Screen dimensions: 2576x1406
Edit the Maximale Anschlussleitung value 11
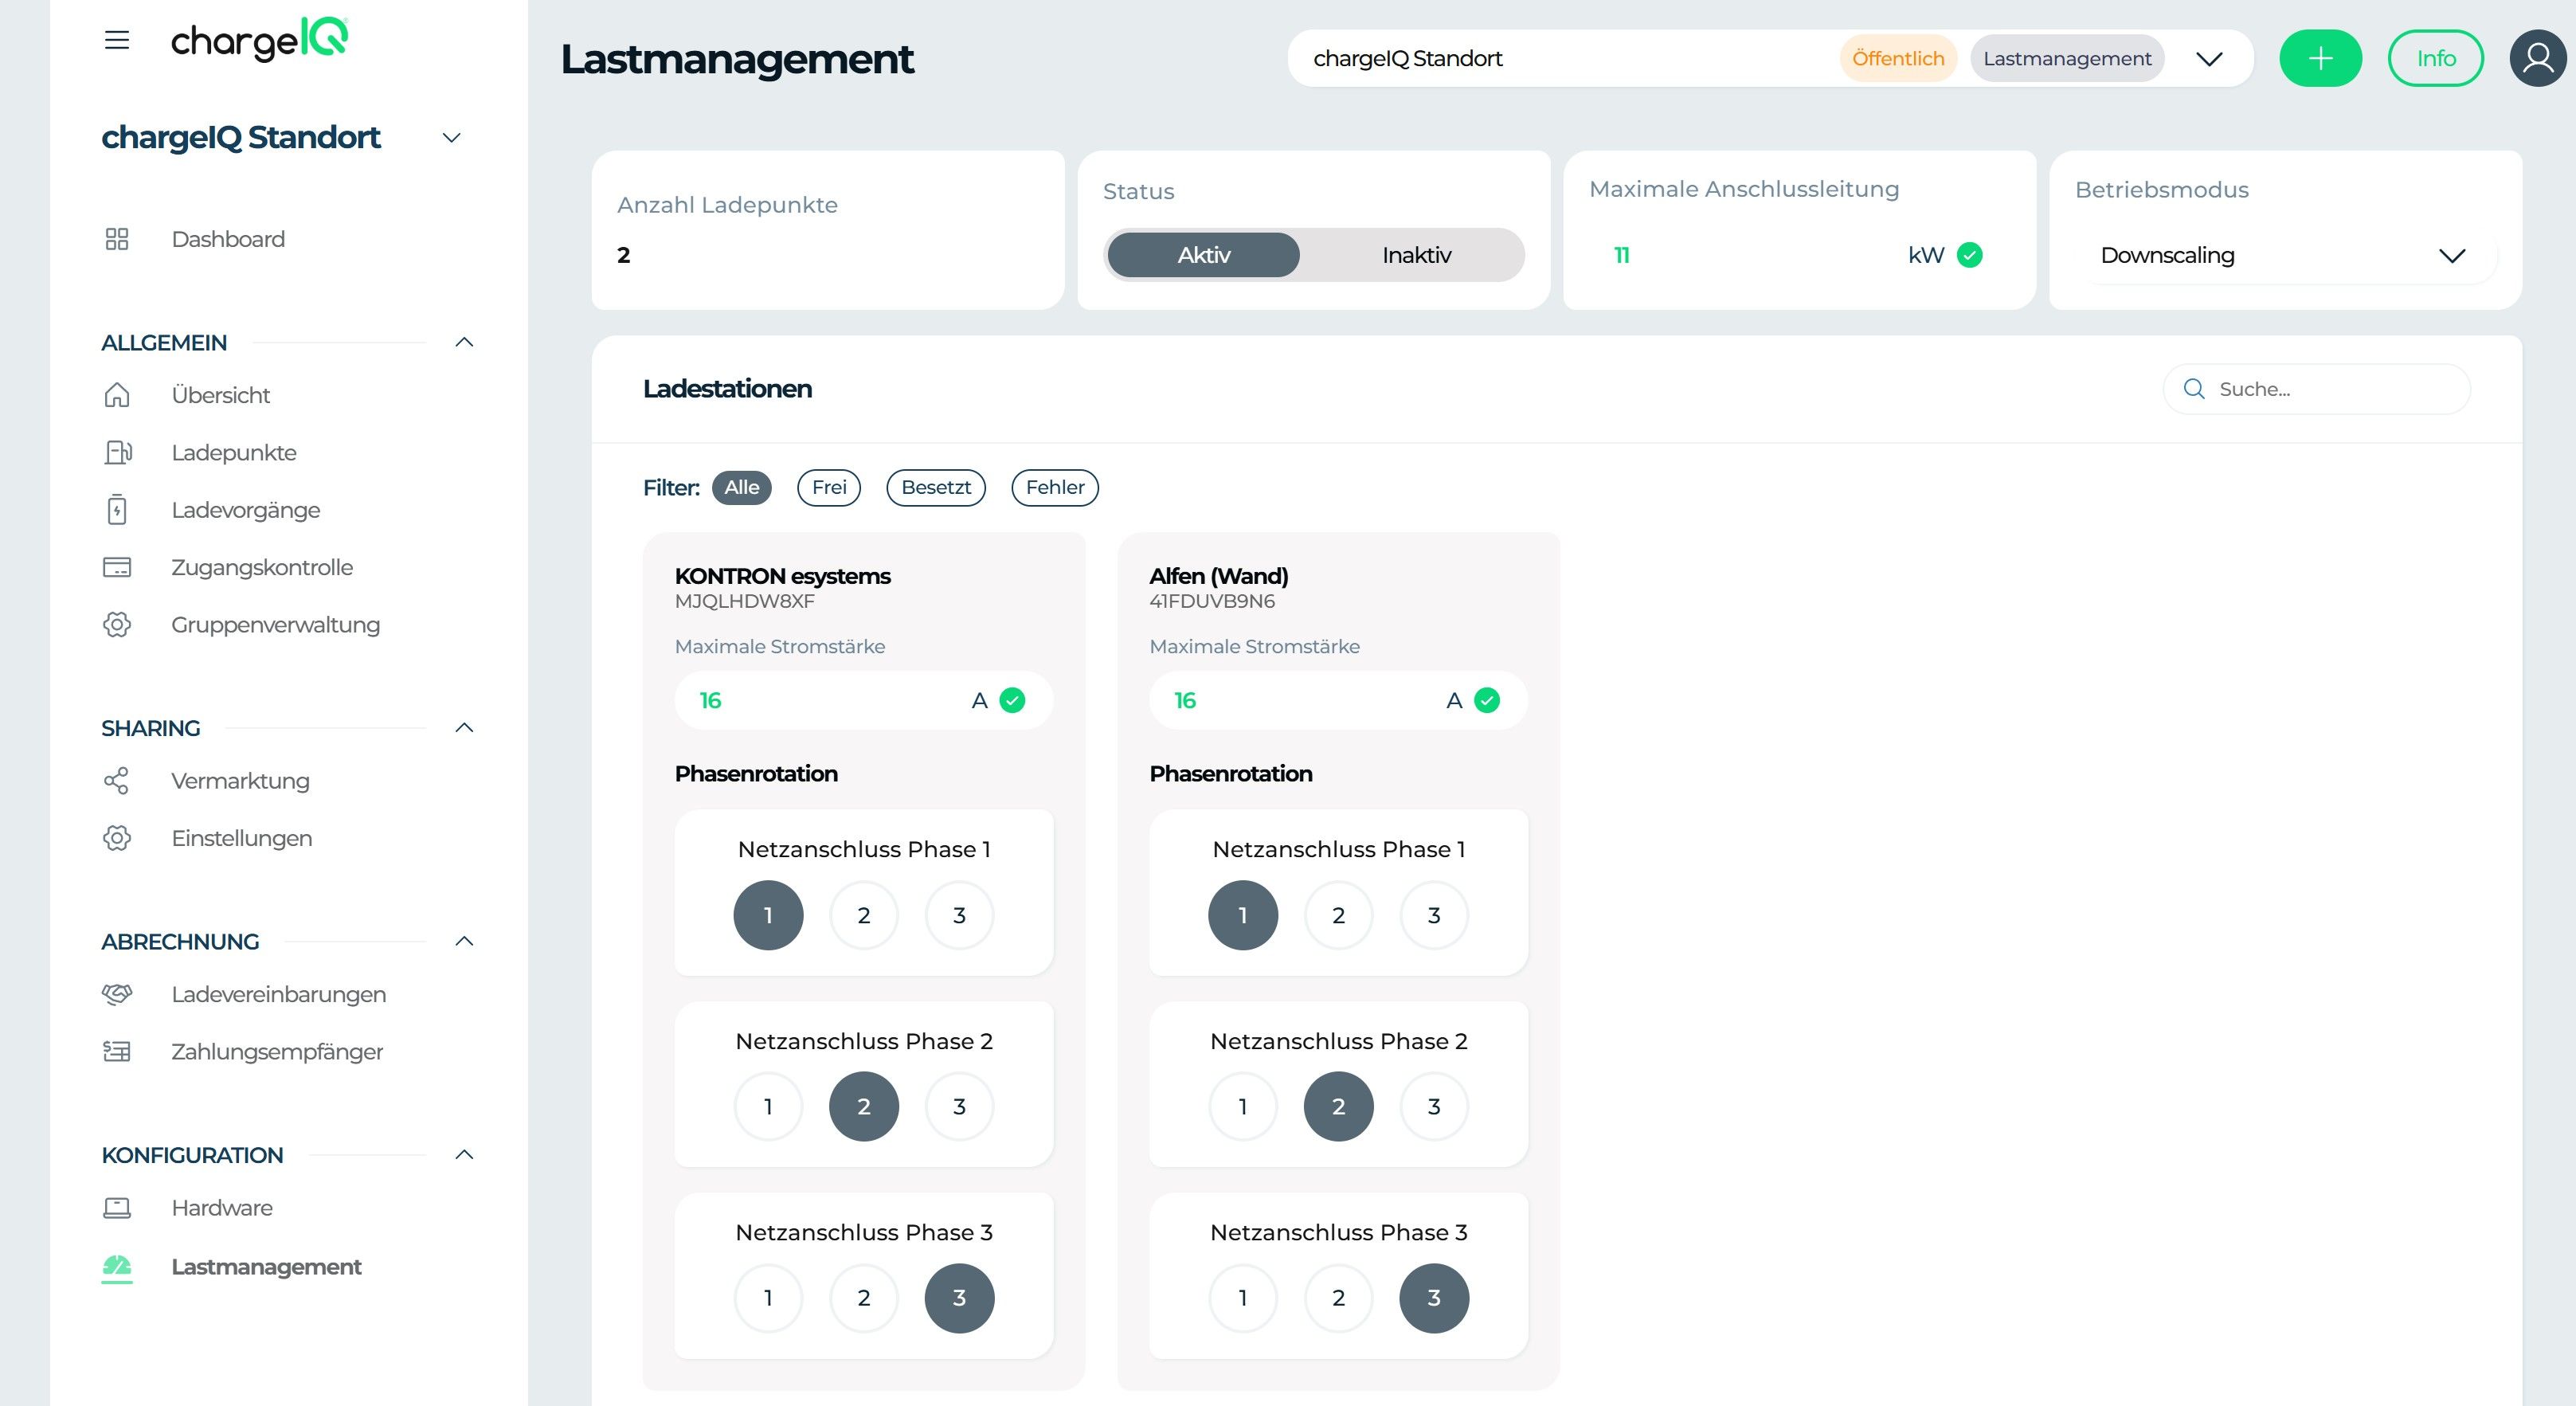[1622, 255]
